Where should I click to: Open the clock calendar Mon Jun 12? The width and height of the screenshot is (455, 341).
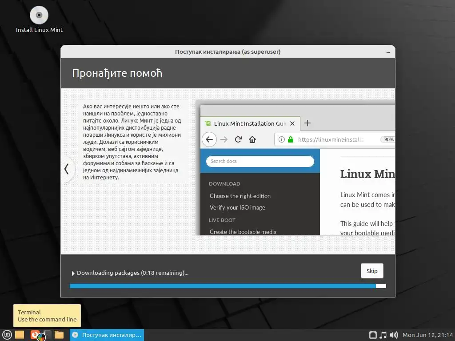[x=428, y=335]
